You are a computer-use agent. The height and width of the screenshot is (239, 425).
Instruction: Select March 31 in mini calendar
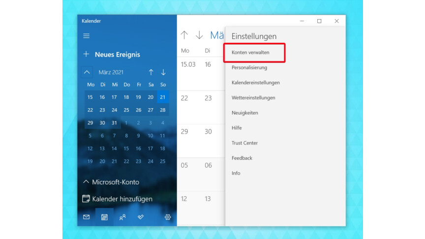(x=114, y=123)
